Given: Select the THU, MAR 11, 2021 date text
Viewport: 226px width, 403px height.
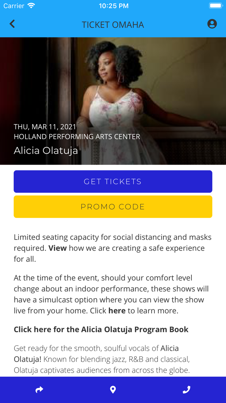Looking at the screenshot, I should point(45,126).
